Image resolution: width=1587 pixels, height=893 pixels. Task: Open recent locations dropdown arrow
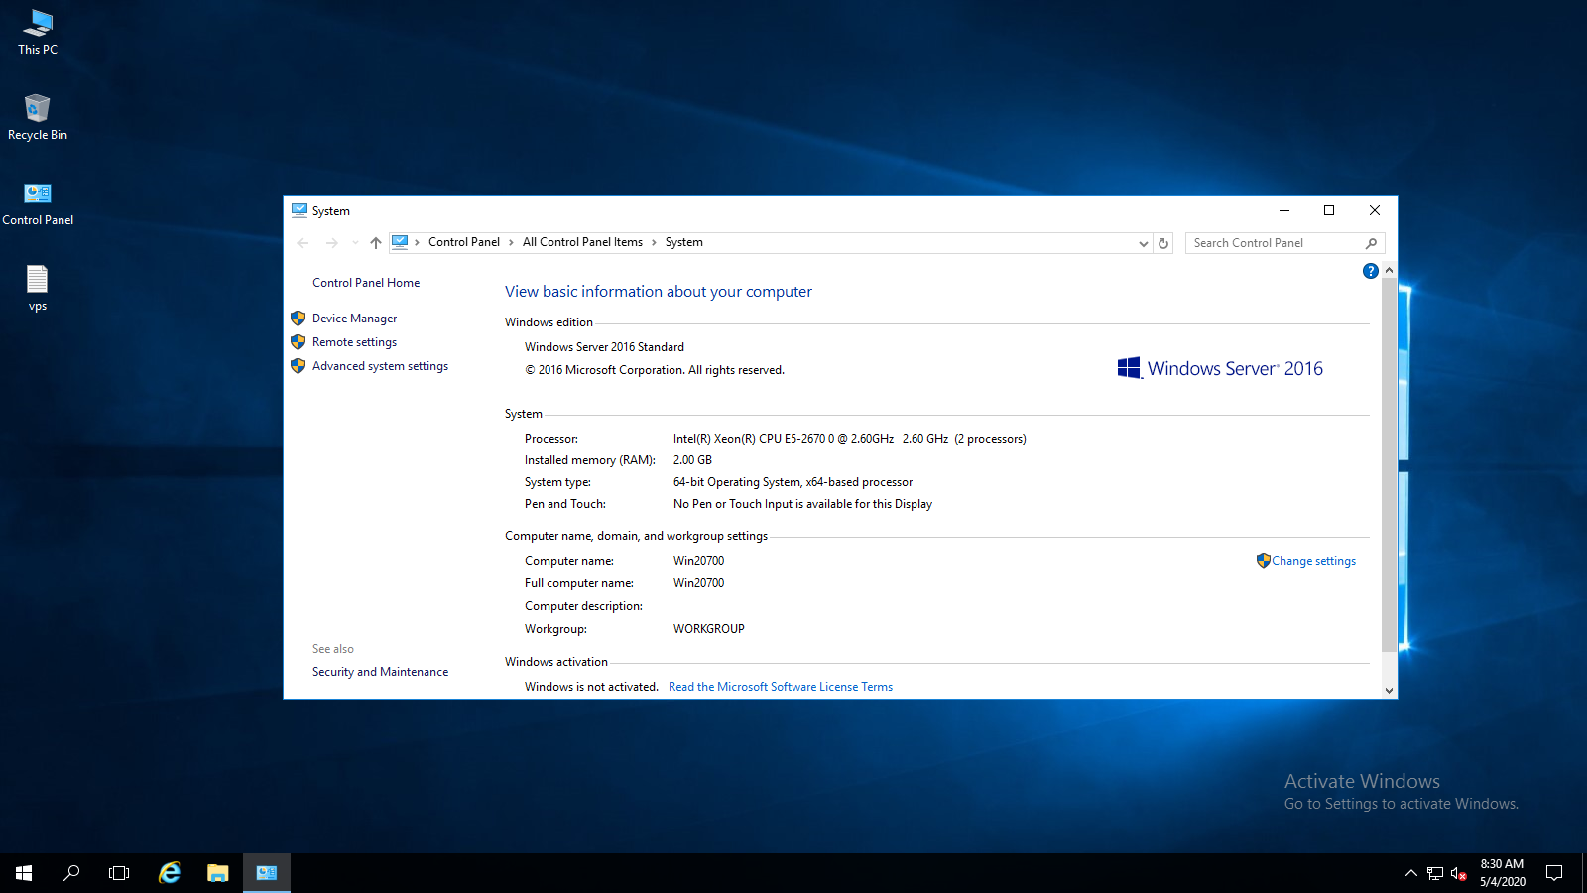pyautogui.click(x=355, y=243)
